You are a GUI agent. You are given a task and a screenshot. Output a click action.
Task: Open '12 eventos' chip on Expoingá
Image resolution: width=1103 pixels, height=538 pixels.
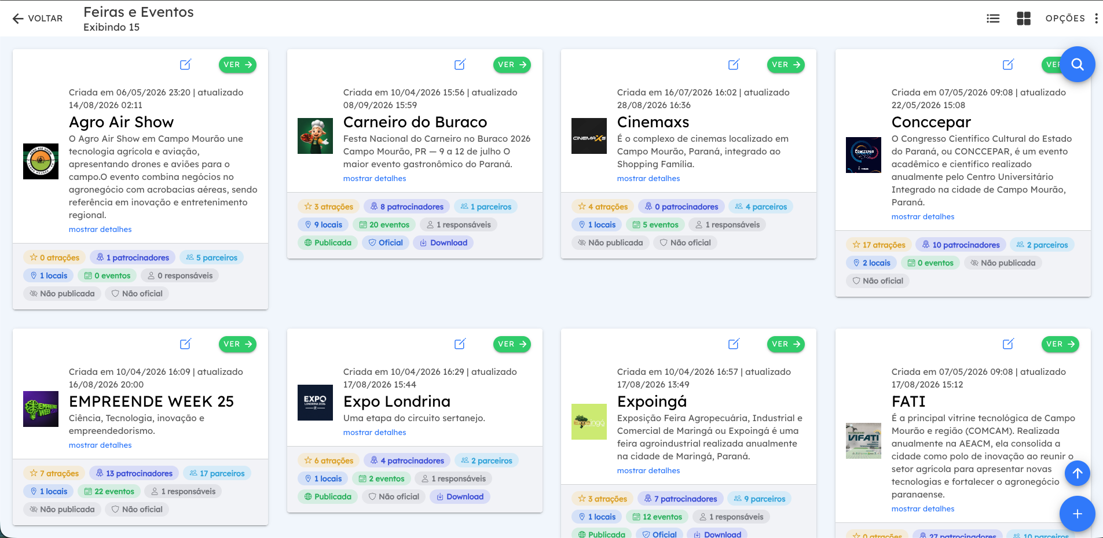657,517
